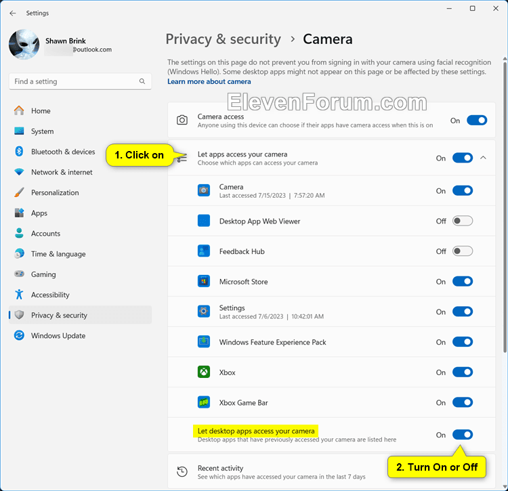The image size is (508, 491).
Task: Toggle camera access for Settings app
Action: (x=463, y=312)
